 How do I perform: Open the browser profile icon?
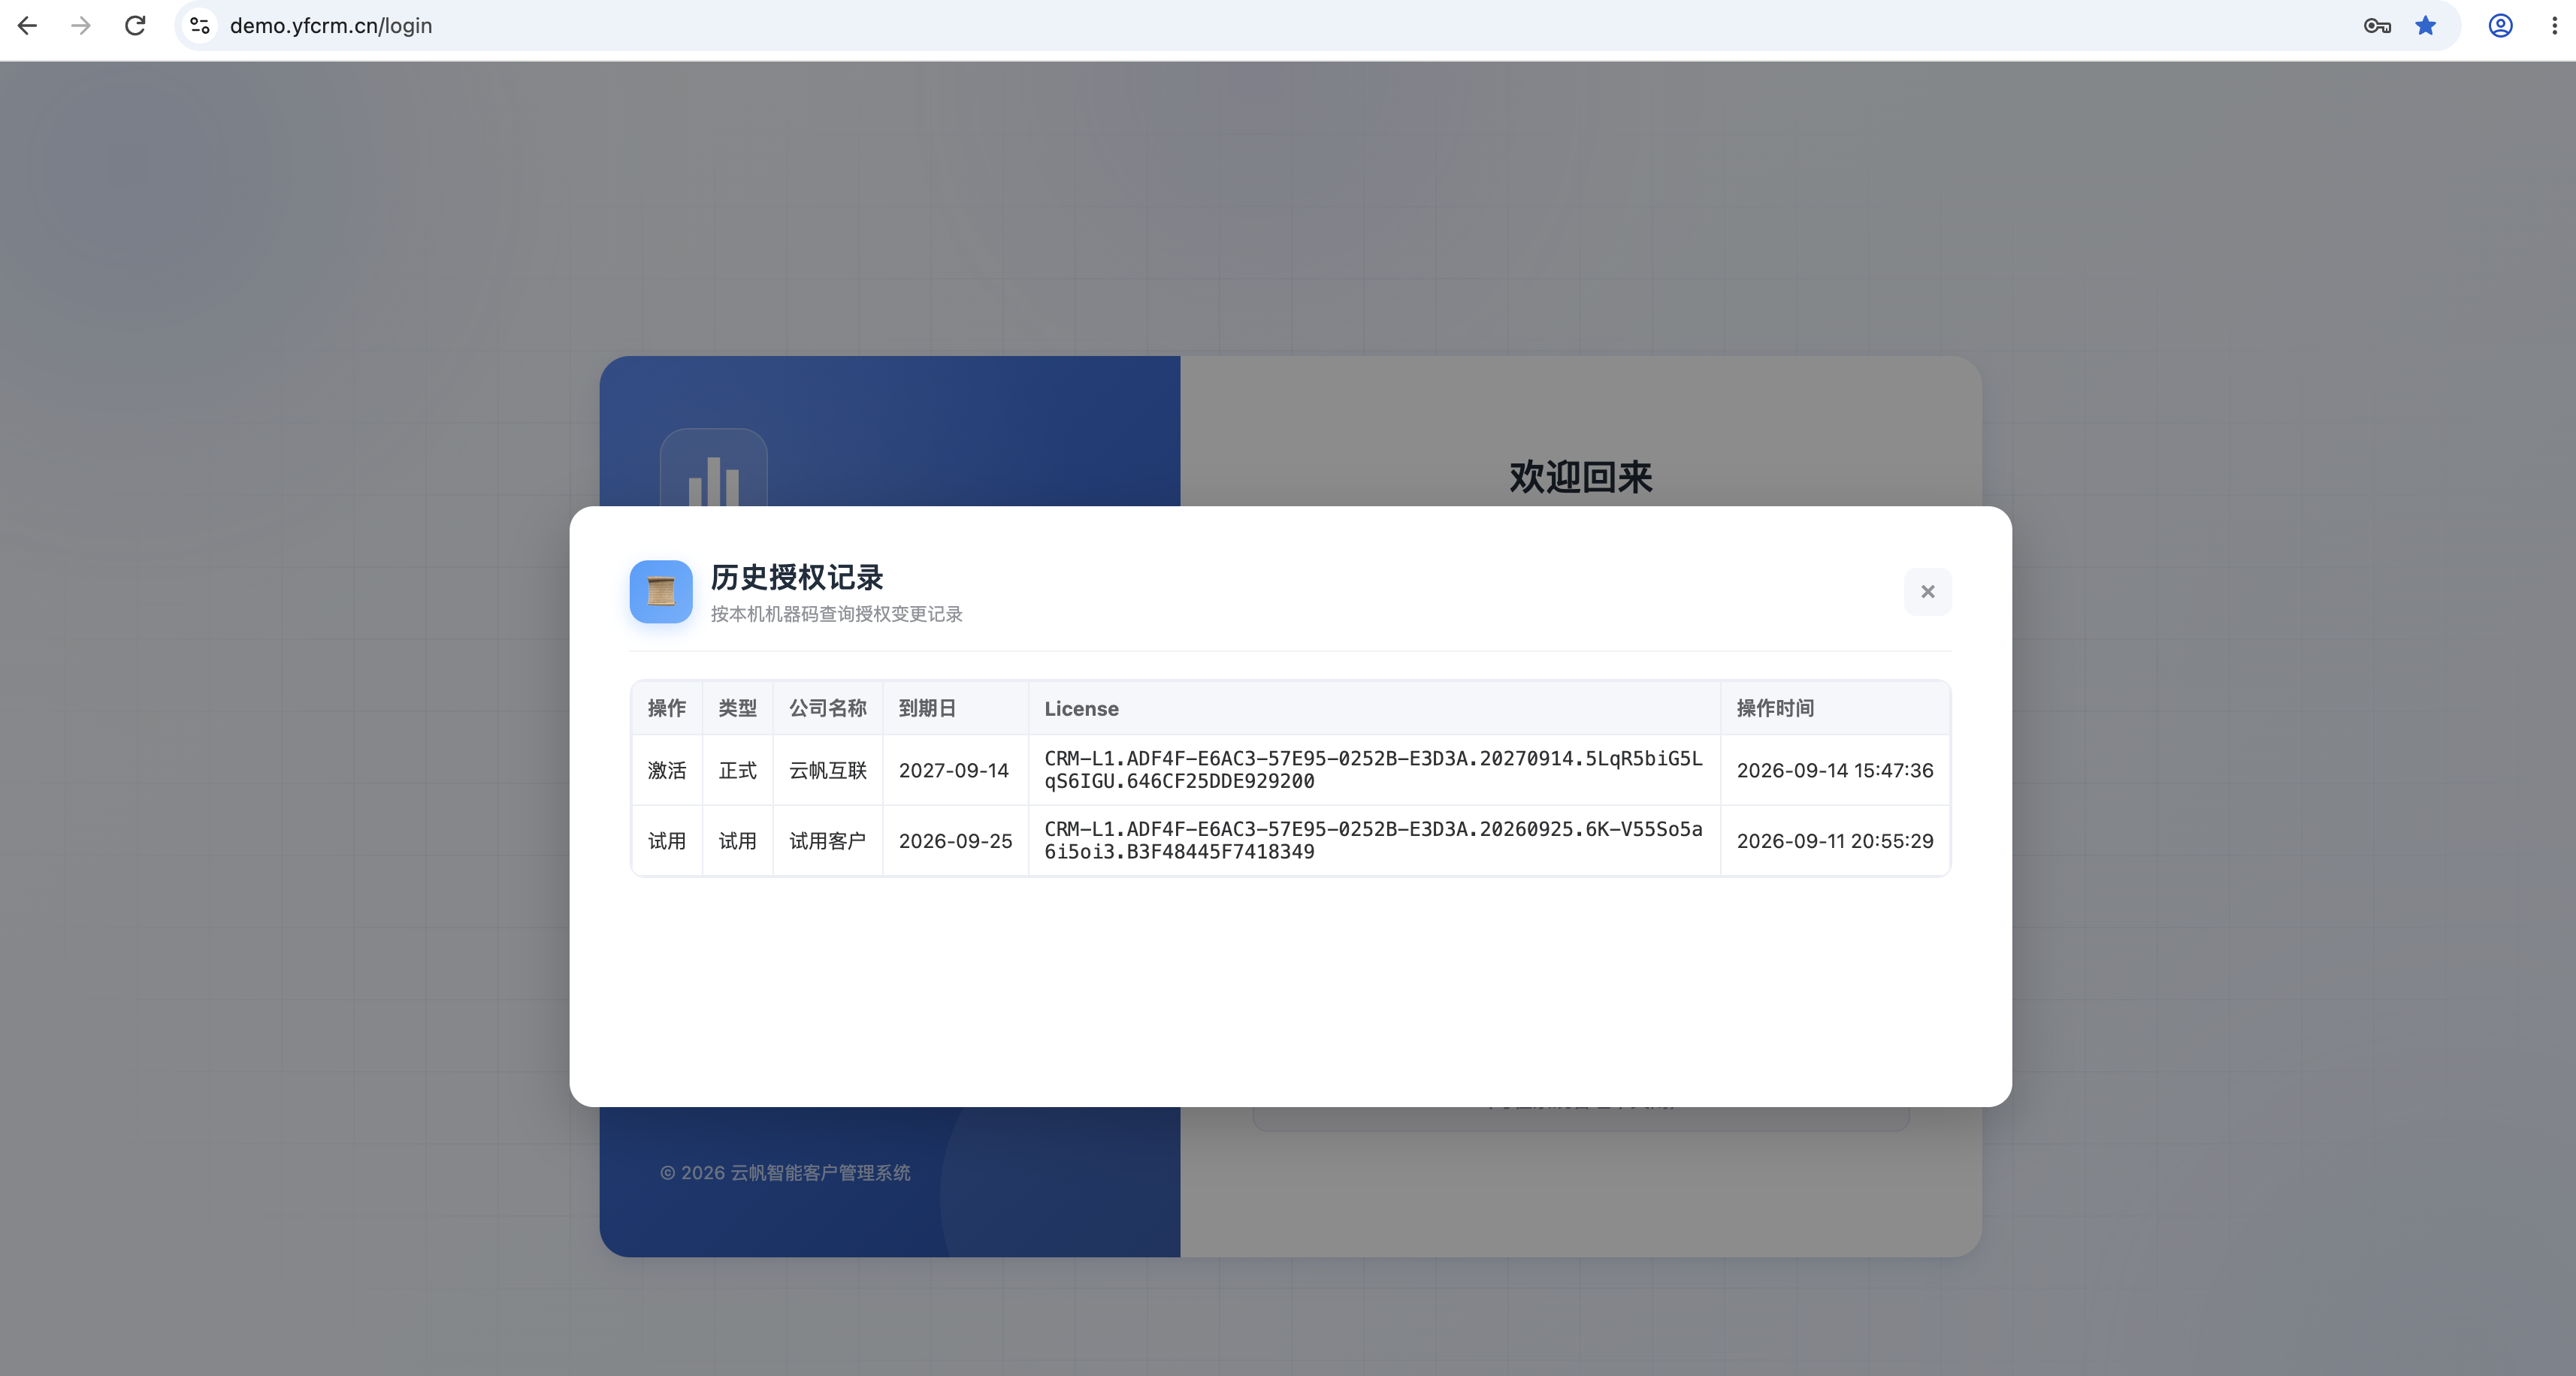click(2500, 26)
